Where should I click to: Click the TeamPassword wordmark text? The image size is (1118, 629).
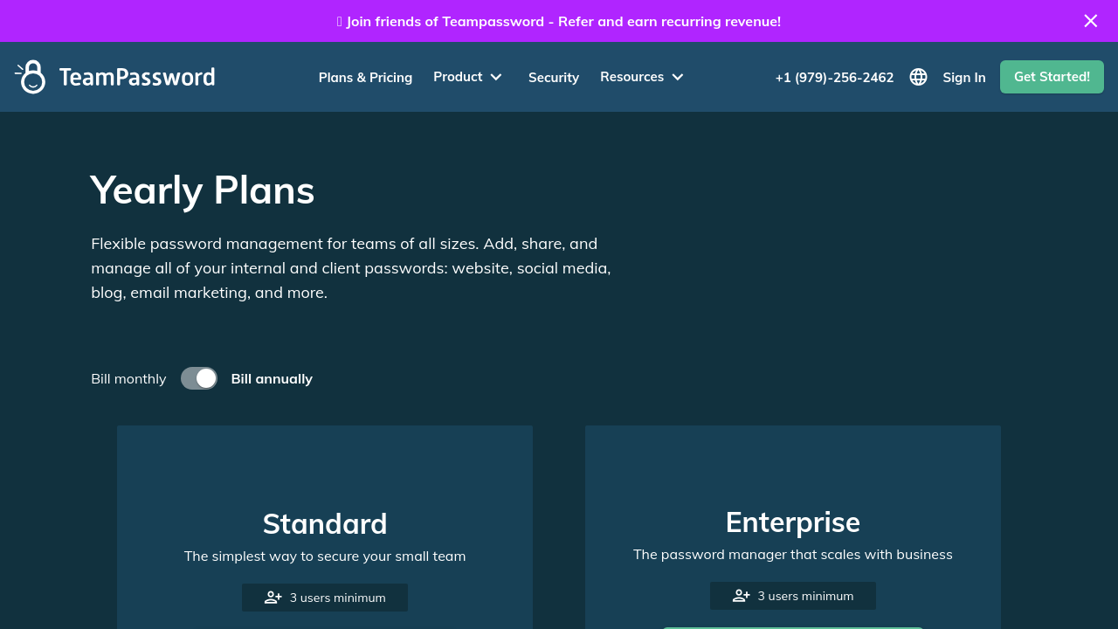pos(137,77)
